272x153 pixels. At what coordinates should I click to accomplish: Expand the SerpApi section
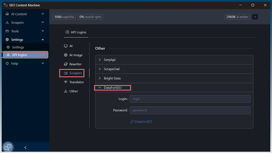coord(174,60)
